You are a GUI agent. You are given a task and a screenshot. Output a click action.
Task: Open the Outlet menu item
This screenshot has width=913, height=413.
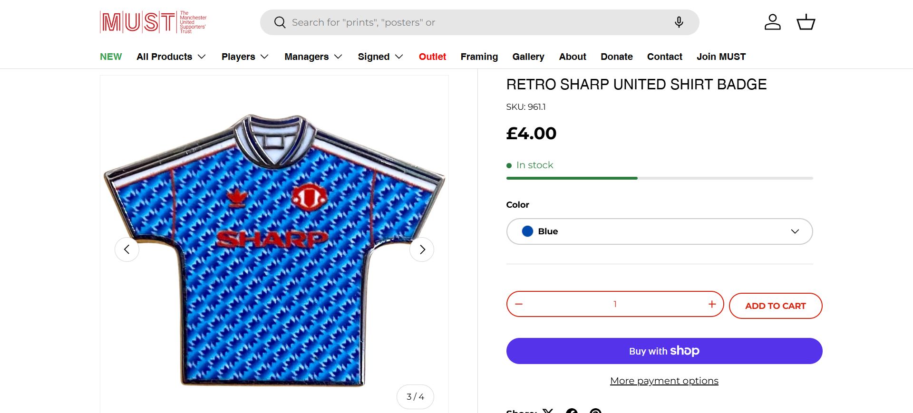432,57
